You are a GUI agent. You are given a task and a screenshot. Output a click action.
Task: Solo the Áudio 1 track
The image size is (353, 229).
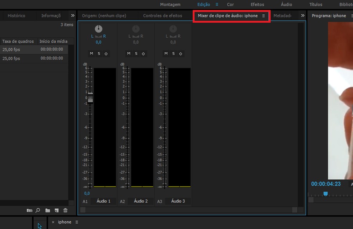click(x=99, y=53)
